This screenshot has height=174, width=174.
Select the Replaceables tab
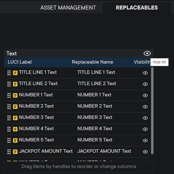tap(137, 8)
